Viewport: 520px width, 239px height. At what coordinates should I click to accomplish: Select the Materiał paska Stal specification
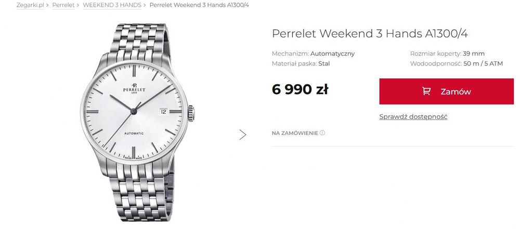click(301, 63)
